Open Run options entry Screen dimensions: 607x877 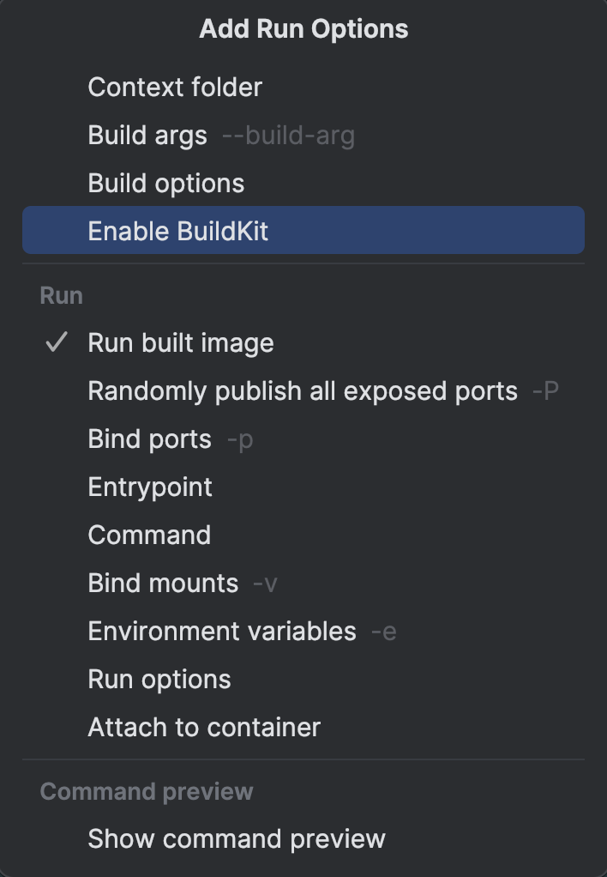click(x=159, y=680)
